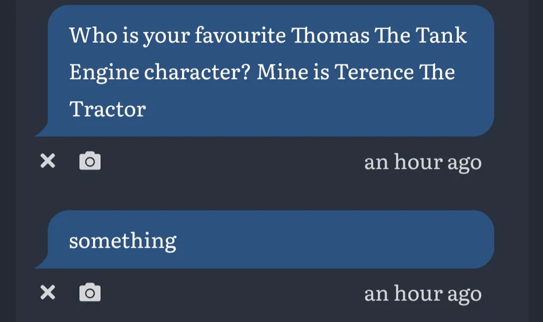Click the word 'Mine' in the first message

pyautogui.click(x=282, y=72)
